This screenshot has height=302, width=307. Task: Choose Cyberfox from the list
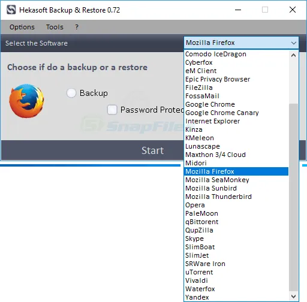tap(236, 62)
